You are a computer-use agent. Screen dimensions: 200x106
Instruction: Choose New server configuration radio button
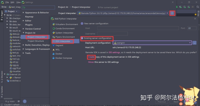82,24
